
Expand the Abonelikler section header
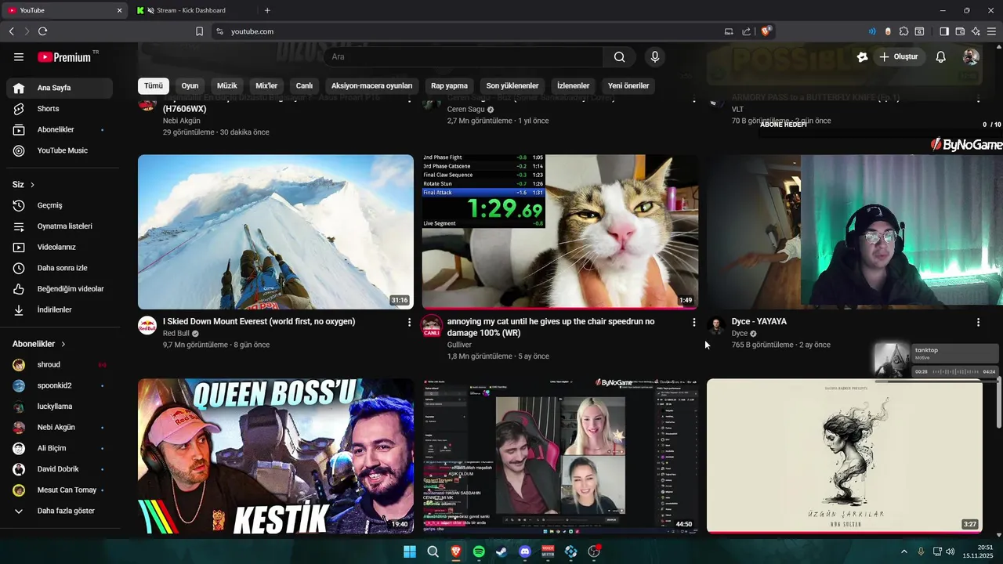[39, 344]
